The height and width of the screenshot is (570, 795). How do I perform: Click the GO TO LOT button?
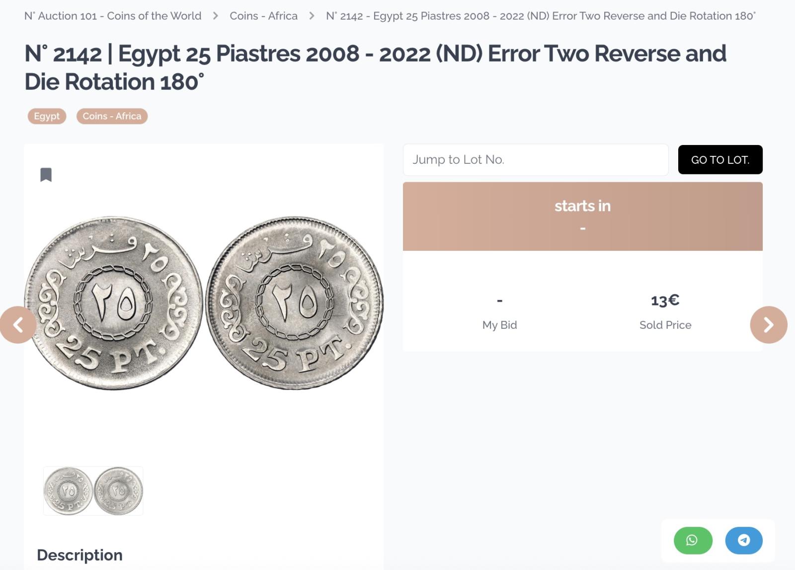tap(720, 159)
